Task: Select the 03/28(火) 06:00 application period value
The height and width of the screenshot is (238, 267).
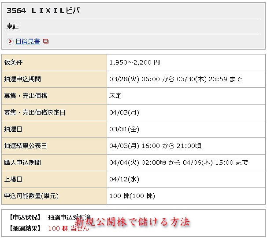Action: 175,79
